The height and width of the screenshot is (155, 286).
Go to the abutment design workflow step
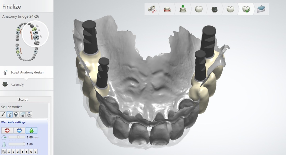(x=214, y=10)
